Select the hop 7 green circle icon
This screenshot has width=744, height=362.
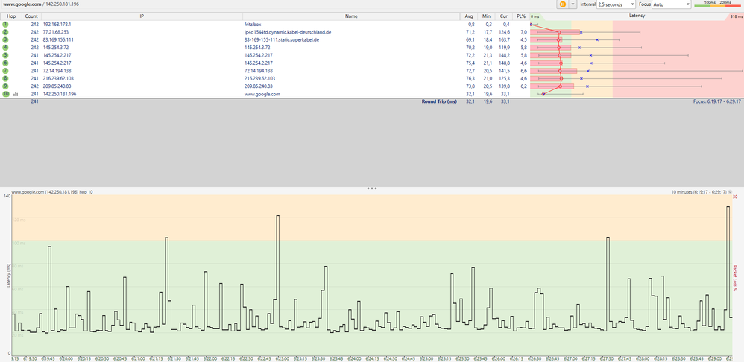[6, 70]
